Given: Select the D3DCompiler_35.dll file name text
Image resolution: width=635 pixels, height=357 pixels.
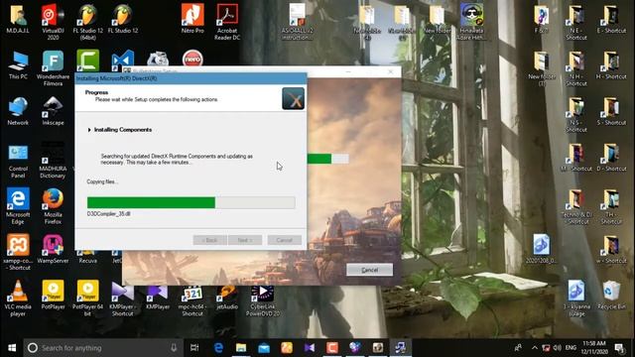Looking at the screenshot, I should (108, 214).
